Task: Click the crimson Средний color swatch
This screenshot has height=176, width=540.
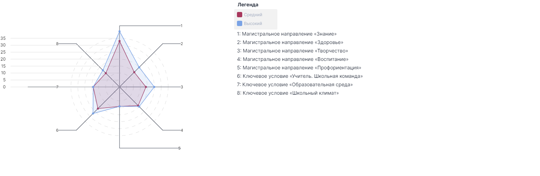Action: 239,15
